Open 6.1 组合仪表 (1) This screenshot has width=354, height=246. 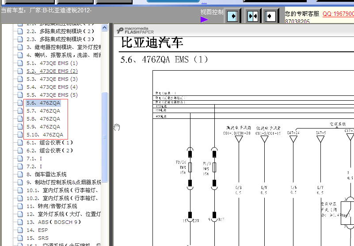[49, 143]
